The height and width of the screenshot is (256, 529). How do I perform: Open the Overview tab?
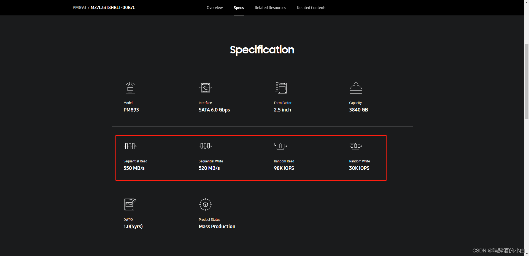click(215, 8)
